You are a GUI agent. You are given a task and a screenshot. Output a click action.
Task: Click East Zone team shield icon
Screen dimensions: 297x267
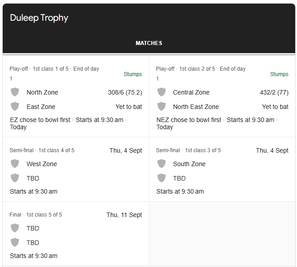(15, 107)
